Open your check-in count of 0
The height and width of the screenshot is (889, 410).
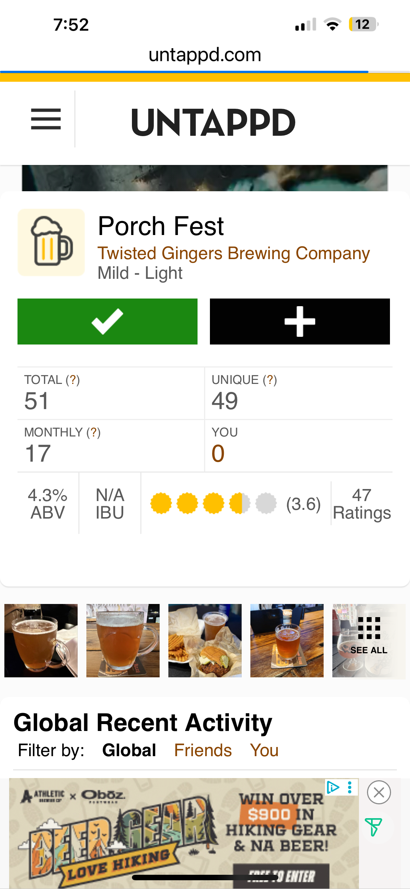click(x=218, y=453)
